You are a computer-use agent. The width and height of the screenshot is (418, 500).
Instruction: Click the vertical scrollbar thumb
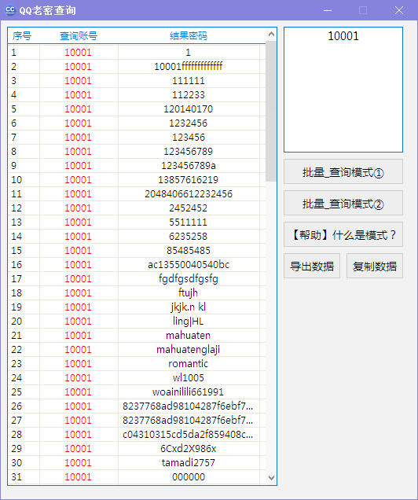pyautogui.click(x=271, y=111)
